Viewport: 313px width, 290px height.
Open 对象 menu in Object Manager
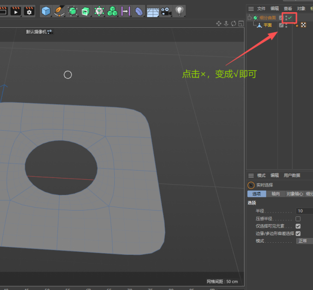click(x=301, y=9)
